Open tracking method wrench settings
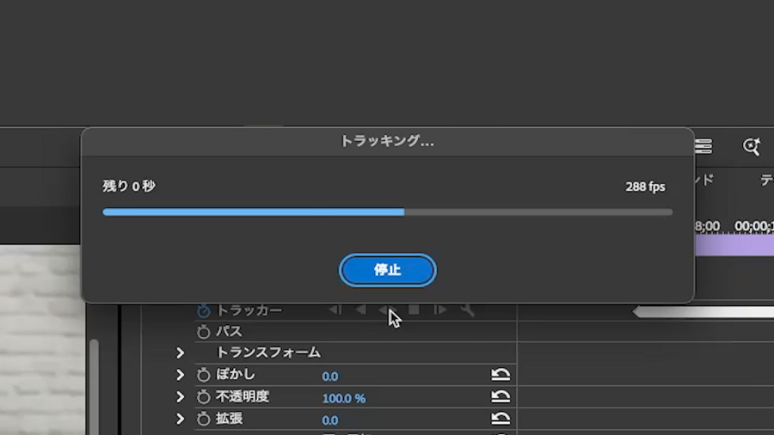This screenshot has height=435, width=774. 467,309
